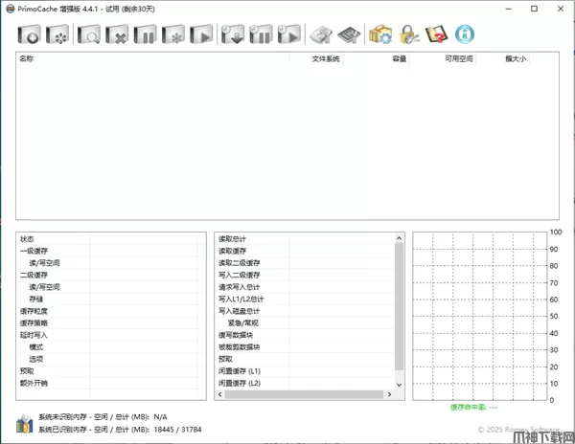Select the 读取总计 row in statistics list
The image size is (575, 444).
[232, 238]
